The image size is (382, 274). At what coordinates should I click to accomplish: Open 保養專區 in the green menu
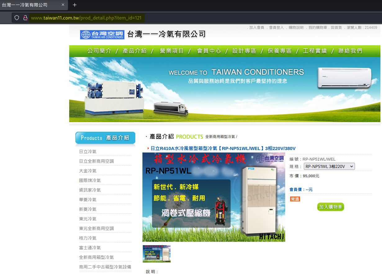point(280,51)
